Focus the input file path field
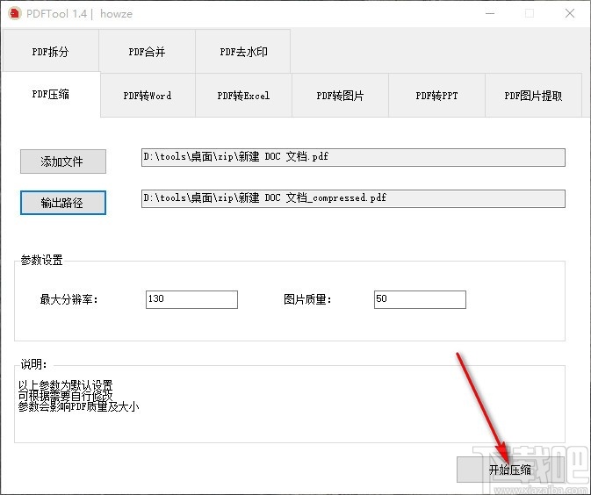The image size is (591, 495). coord(353,157)
